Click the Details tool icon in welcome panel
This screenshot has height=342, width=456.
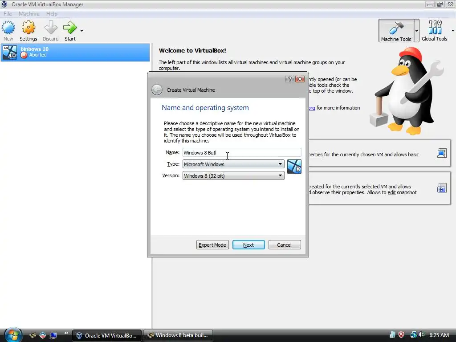point(442,153)
